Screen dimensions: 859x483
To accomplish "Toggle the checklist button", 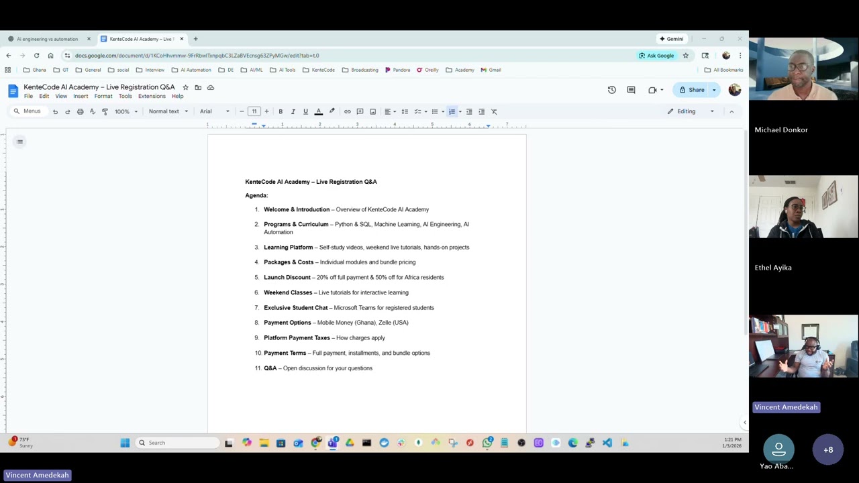I will [x=417, y=111].
